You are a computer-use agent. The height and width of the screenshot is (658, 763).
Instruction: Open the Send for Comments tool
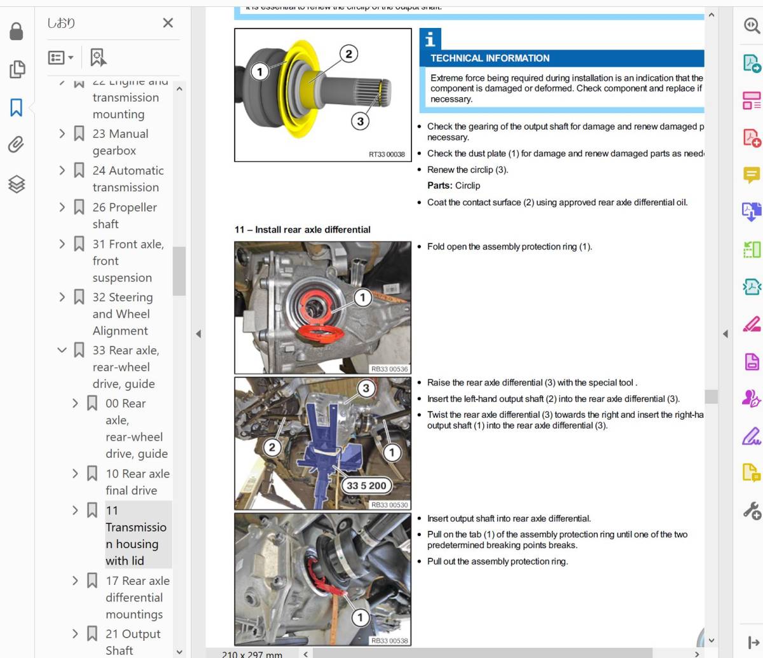pos(752,473)
